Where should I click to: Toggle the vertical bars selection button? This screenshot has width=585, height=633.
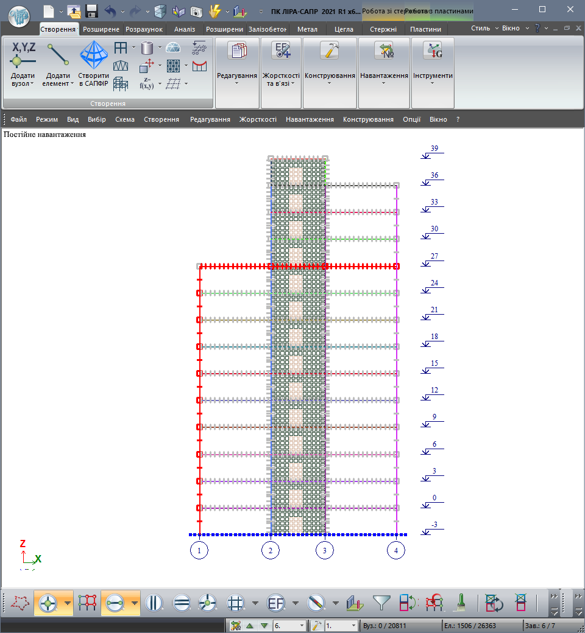(155, 603)
